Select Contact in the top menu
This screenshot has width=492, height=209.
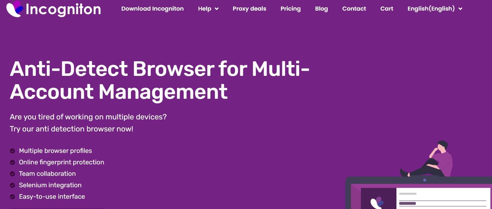coord(354,9)
